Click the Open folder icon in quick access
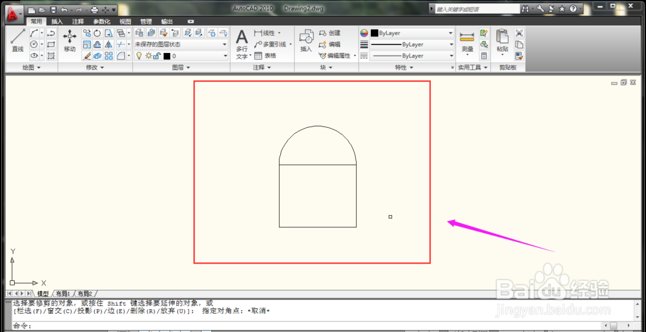 42,10
